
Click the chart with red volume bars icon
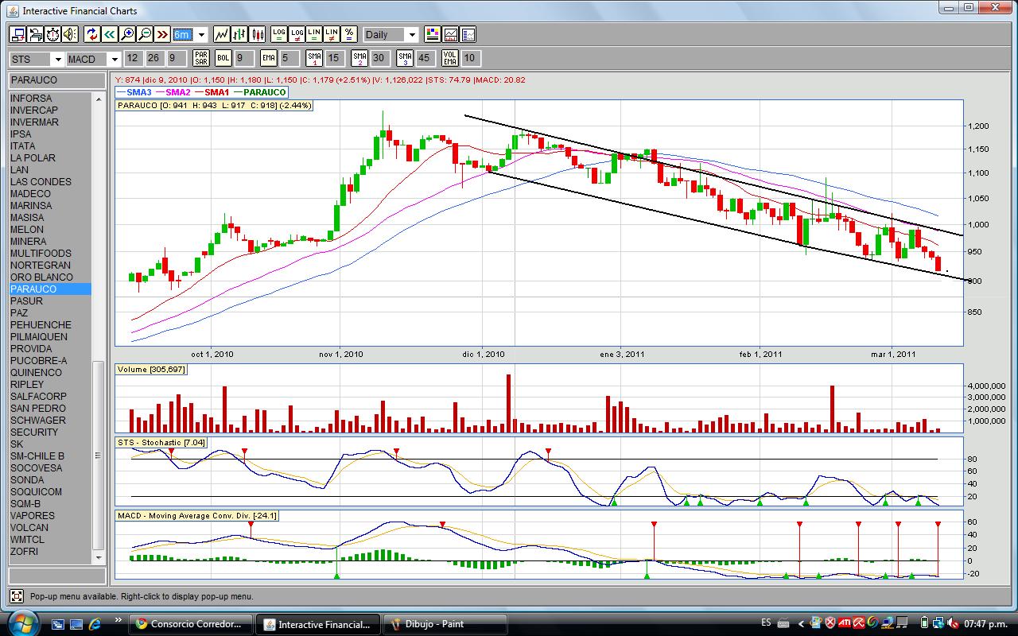pyautogui.click(x=450, y=34)
